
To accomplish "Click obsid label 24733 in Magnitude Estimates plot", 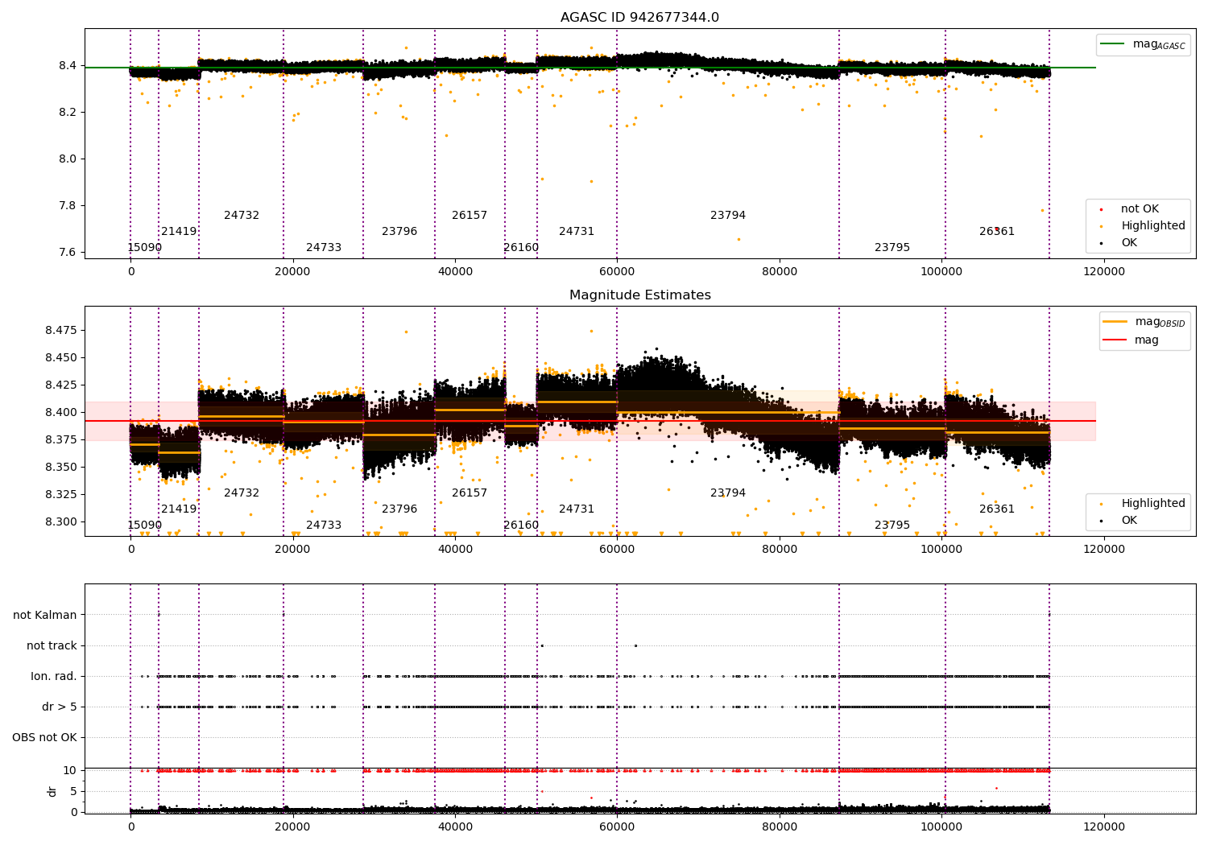I will coord(324,526).
